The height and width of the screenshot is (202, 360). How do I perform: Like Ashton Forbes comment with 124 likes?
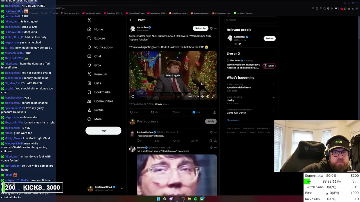[x=176, y=141]
